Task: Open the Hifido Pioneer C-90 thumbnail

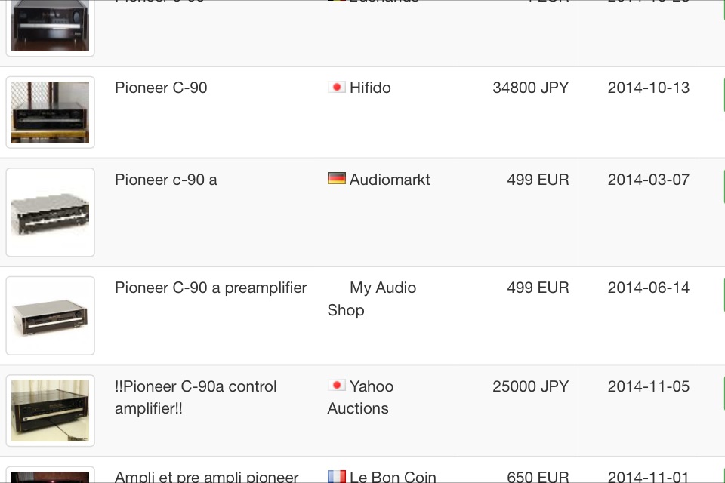Action: pyautogui.click(x=50, y=112)
